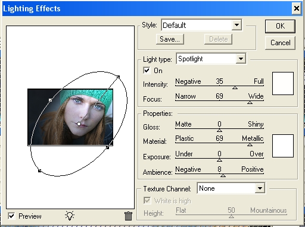305x227 pixels.
Task: Click the Positive label on Ambience slider
Action: (x=253, y=169)
